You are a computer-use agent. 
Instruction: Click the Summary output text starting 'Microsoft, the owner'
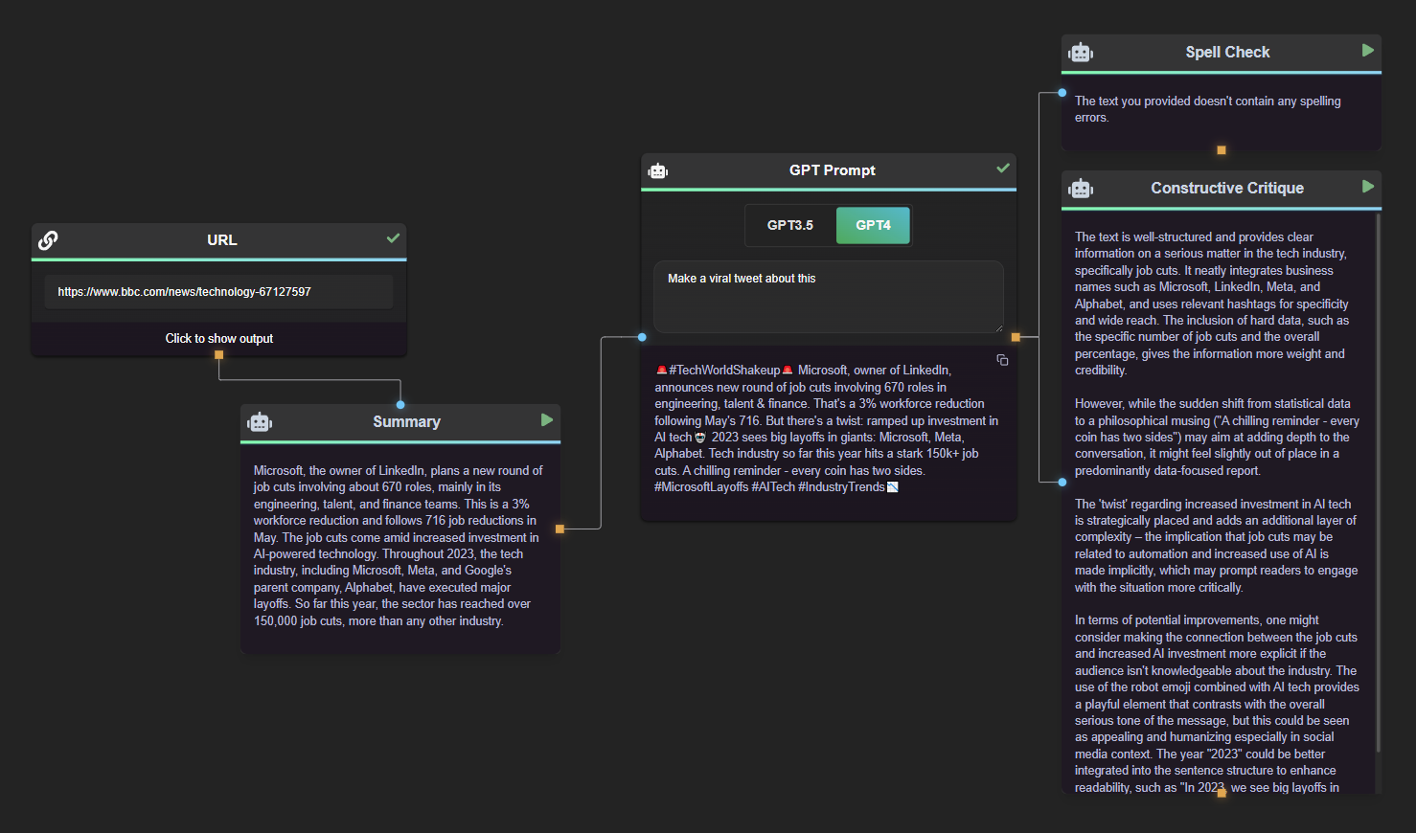pos(399,546)
